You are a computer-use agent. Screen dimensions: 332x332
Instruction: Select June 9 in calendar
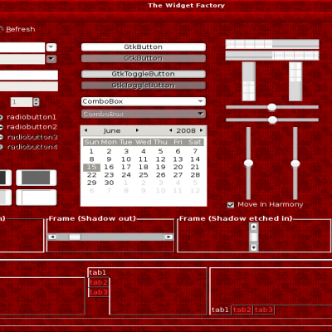pos(109,159)
